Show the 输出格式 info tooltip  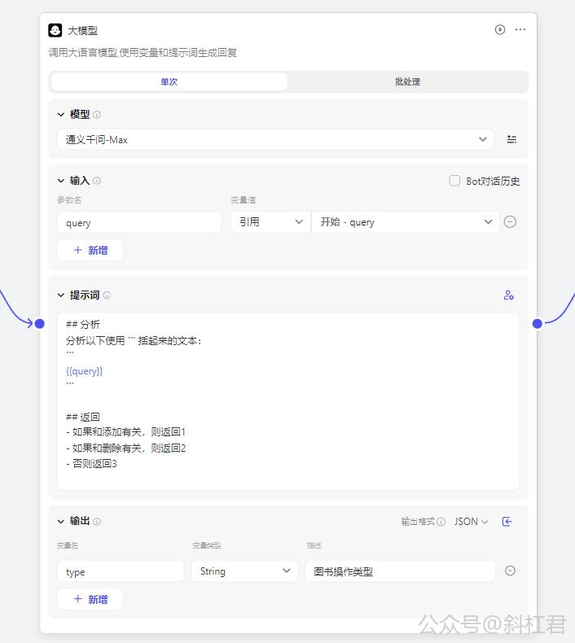(x=441, y=522)
